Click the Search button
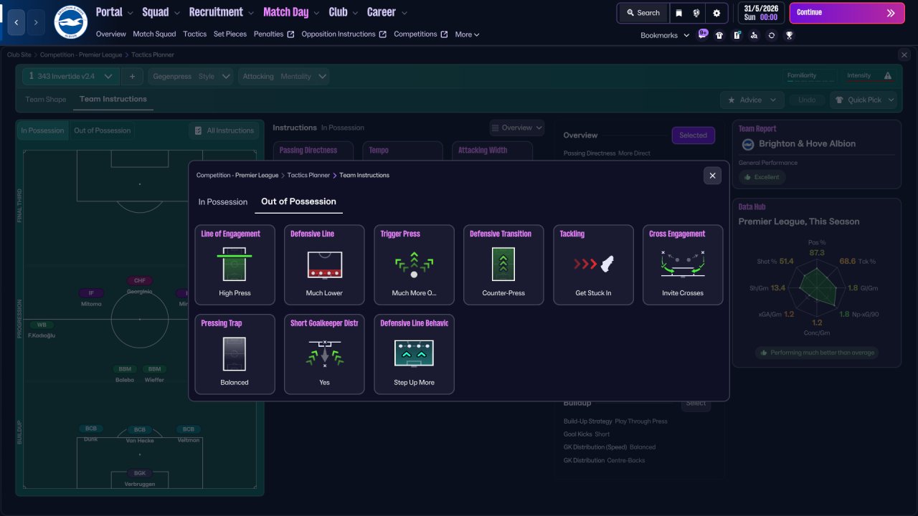Screen dimensions: 918x516 click(x=643, y=13)
